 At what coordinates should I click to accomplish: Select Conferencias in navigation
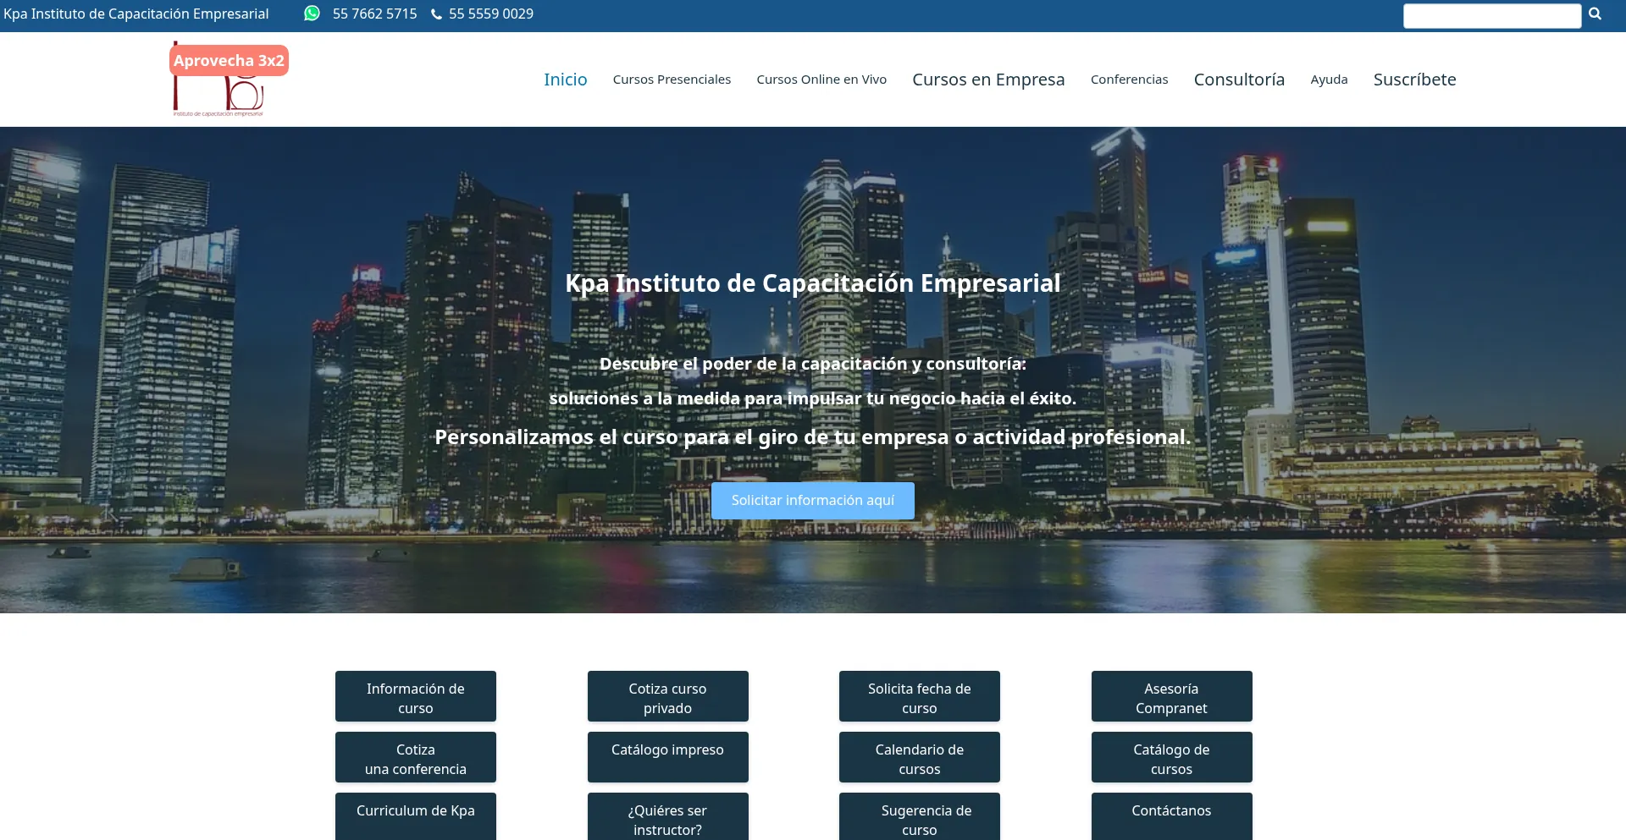(x=1129, y=80)
